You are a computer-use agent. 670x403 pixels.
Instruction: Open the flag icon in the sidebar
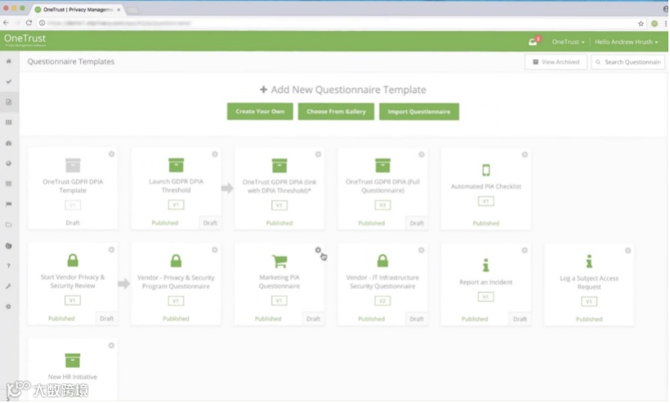(8, 204)
